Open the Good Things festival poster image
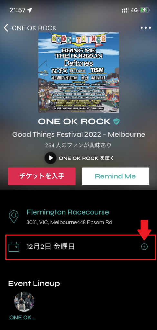Screen dimensions: 157x330 79,73
